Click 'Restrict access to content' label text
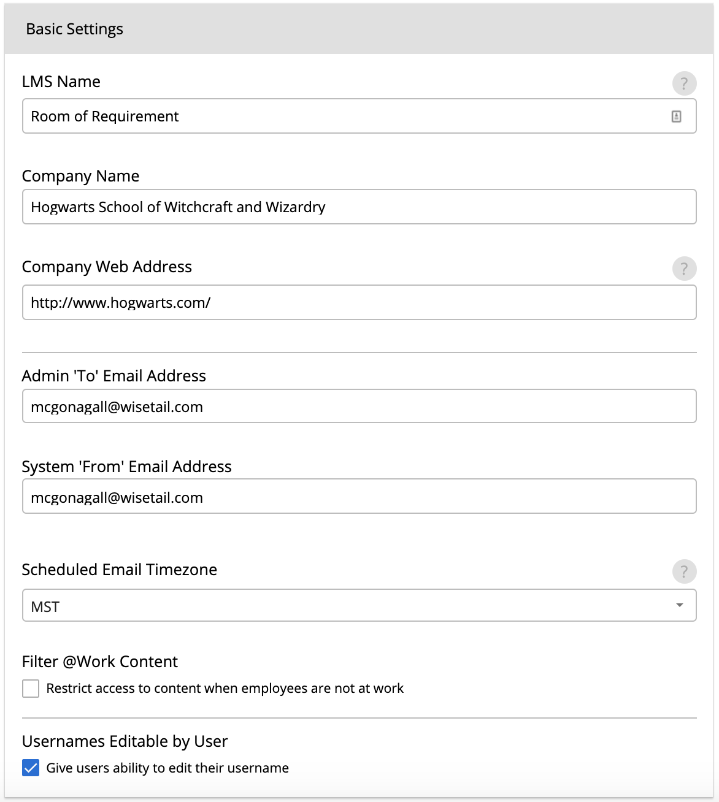 [225, 689]
